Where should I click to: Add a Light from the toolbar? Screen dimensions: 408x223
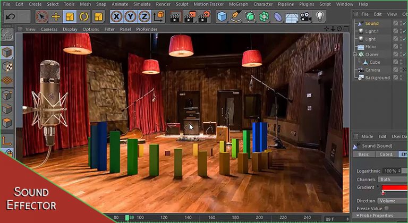(x=320, y=16)
